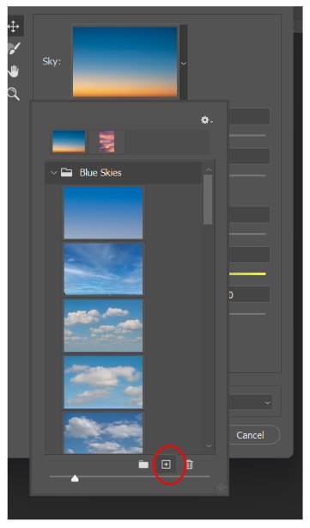Open the Sky preview dropdown arrow

pyautogui.click(x=184, y=63)
